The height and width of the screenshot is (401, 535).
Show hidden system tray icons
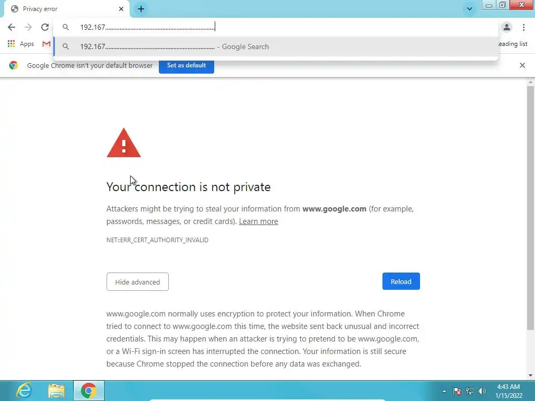444,391
